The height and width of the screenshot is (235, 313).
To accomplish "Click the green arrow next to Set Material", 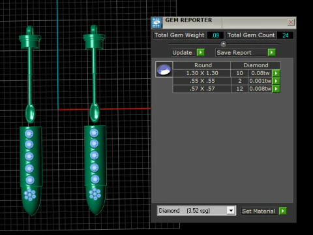I will click(283, 211).
